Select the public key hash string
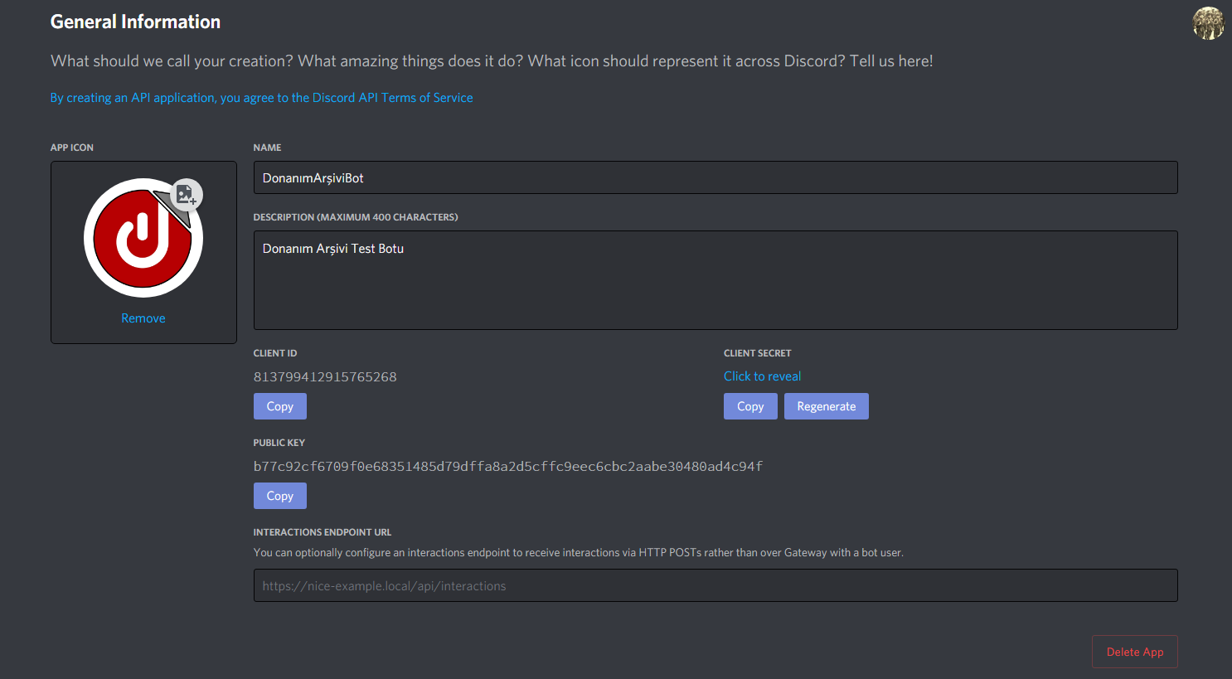1232x679 pixels. (507, 467)
